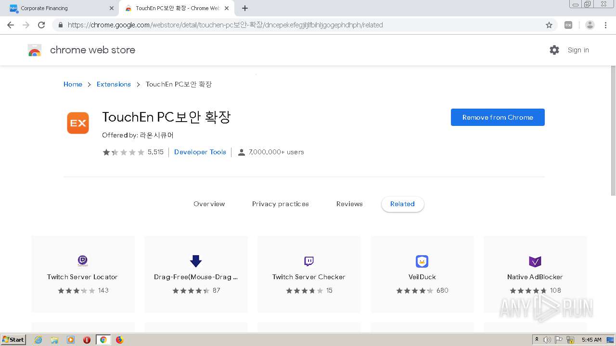Open volume control in system tray
The image size is (616, 346).
coord(547,340)
